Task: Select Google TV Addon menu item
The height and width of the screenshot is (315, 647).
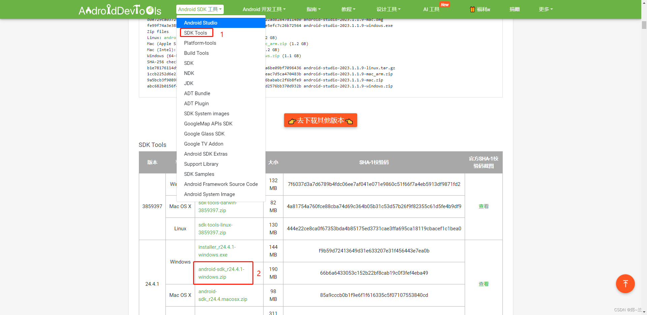Action: click(221, 144)
